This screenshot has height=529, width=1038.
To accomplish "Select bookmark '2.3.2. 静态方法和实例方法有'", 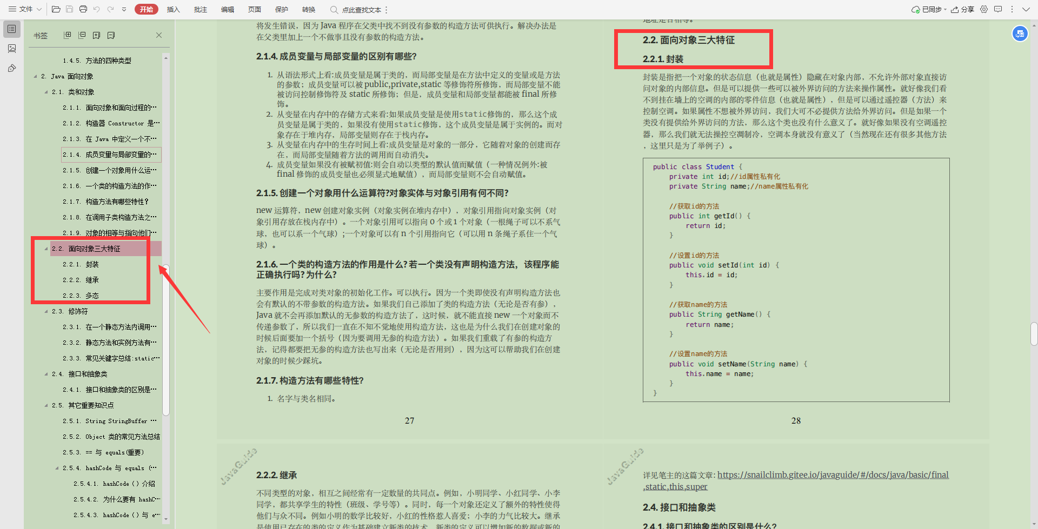I will click(x=110, y=343).
